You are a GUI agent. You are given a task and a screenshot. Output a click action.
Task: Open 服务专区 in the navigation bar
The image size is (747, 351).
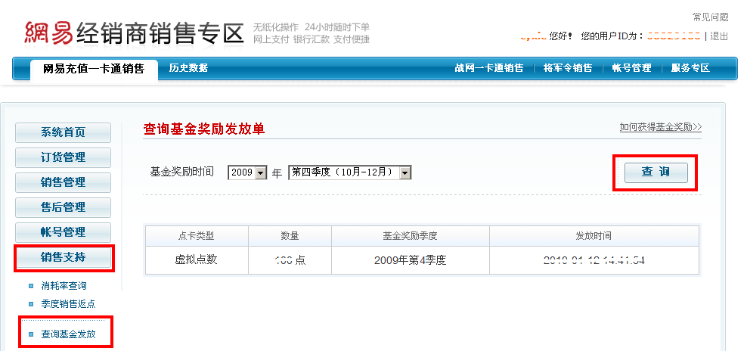coord(690,68)
